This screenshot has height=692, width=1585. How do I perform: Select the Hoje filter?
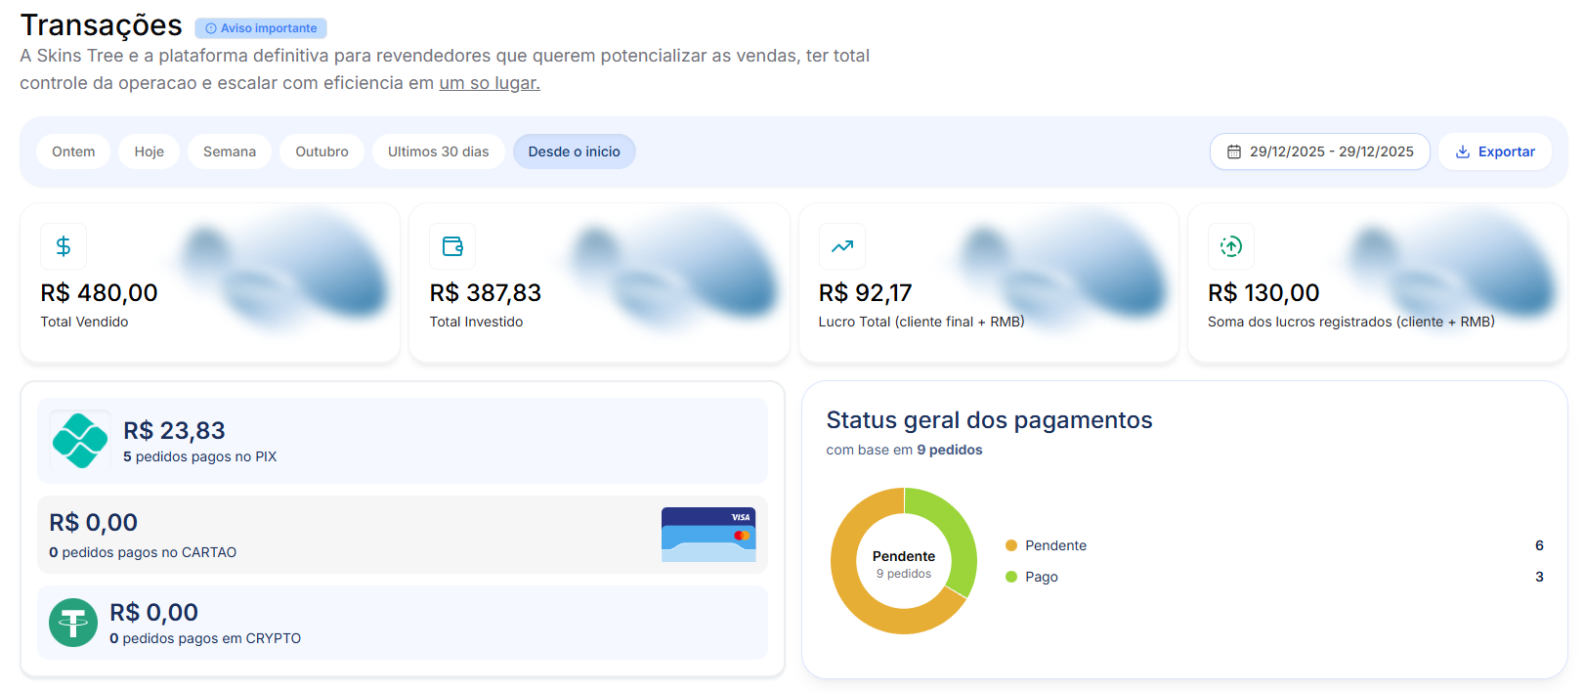click(149, 151)
